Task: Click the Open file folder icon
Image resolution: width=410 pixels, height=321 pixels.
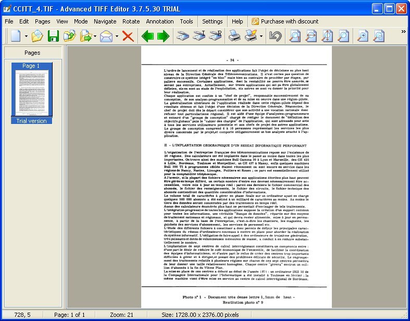Action: [x=37, y=36]
